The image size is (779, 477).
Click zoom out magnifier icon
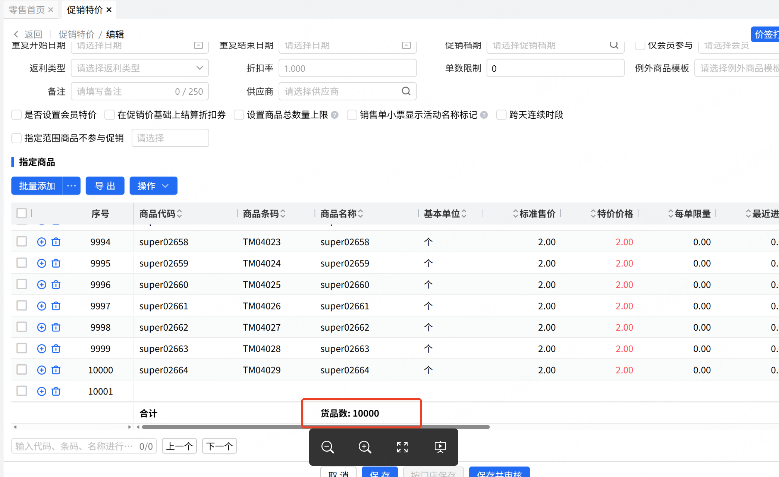[x=327, y=447]
